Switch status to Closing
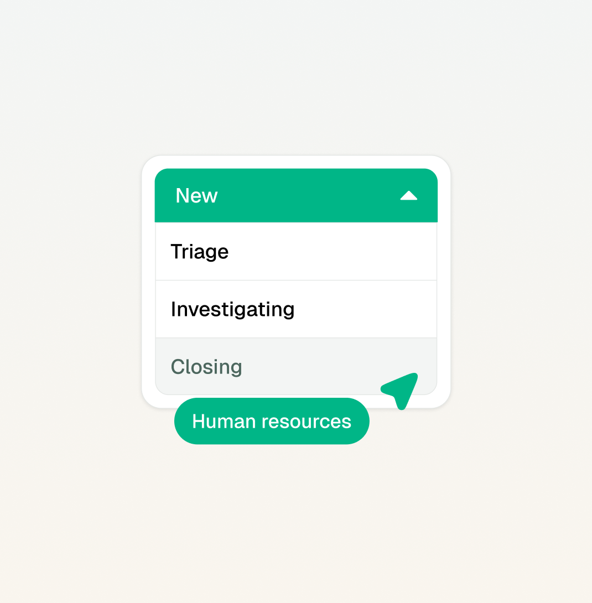 pos(296,366)
